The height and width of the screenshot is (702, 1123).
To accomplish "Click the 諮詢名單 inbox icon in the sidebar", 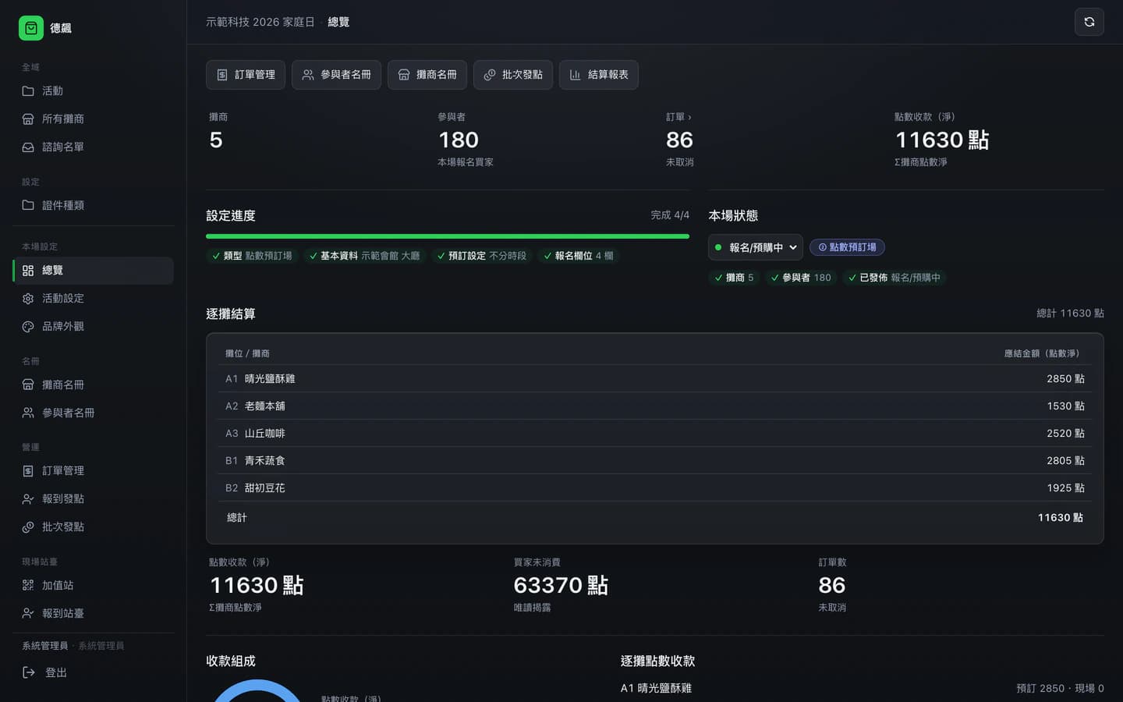I will point(28,147).
